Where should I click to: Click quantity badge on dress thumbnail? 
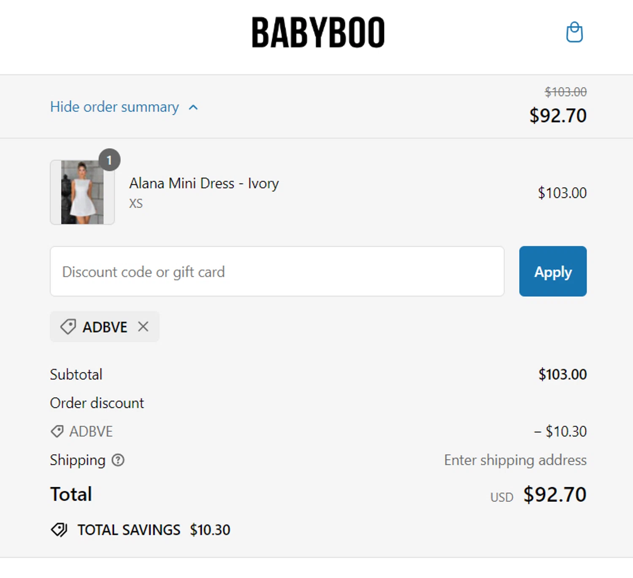[x=109, y=160]
